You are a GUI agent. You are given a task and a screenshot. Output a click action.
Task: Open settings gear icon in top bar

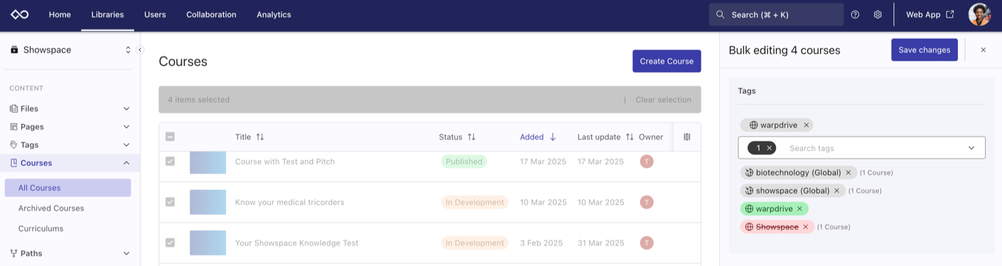[x=878, y=14]
